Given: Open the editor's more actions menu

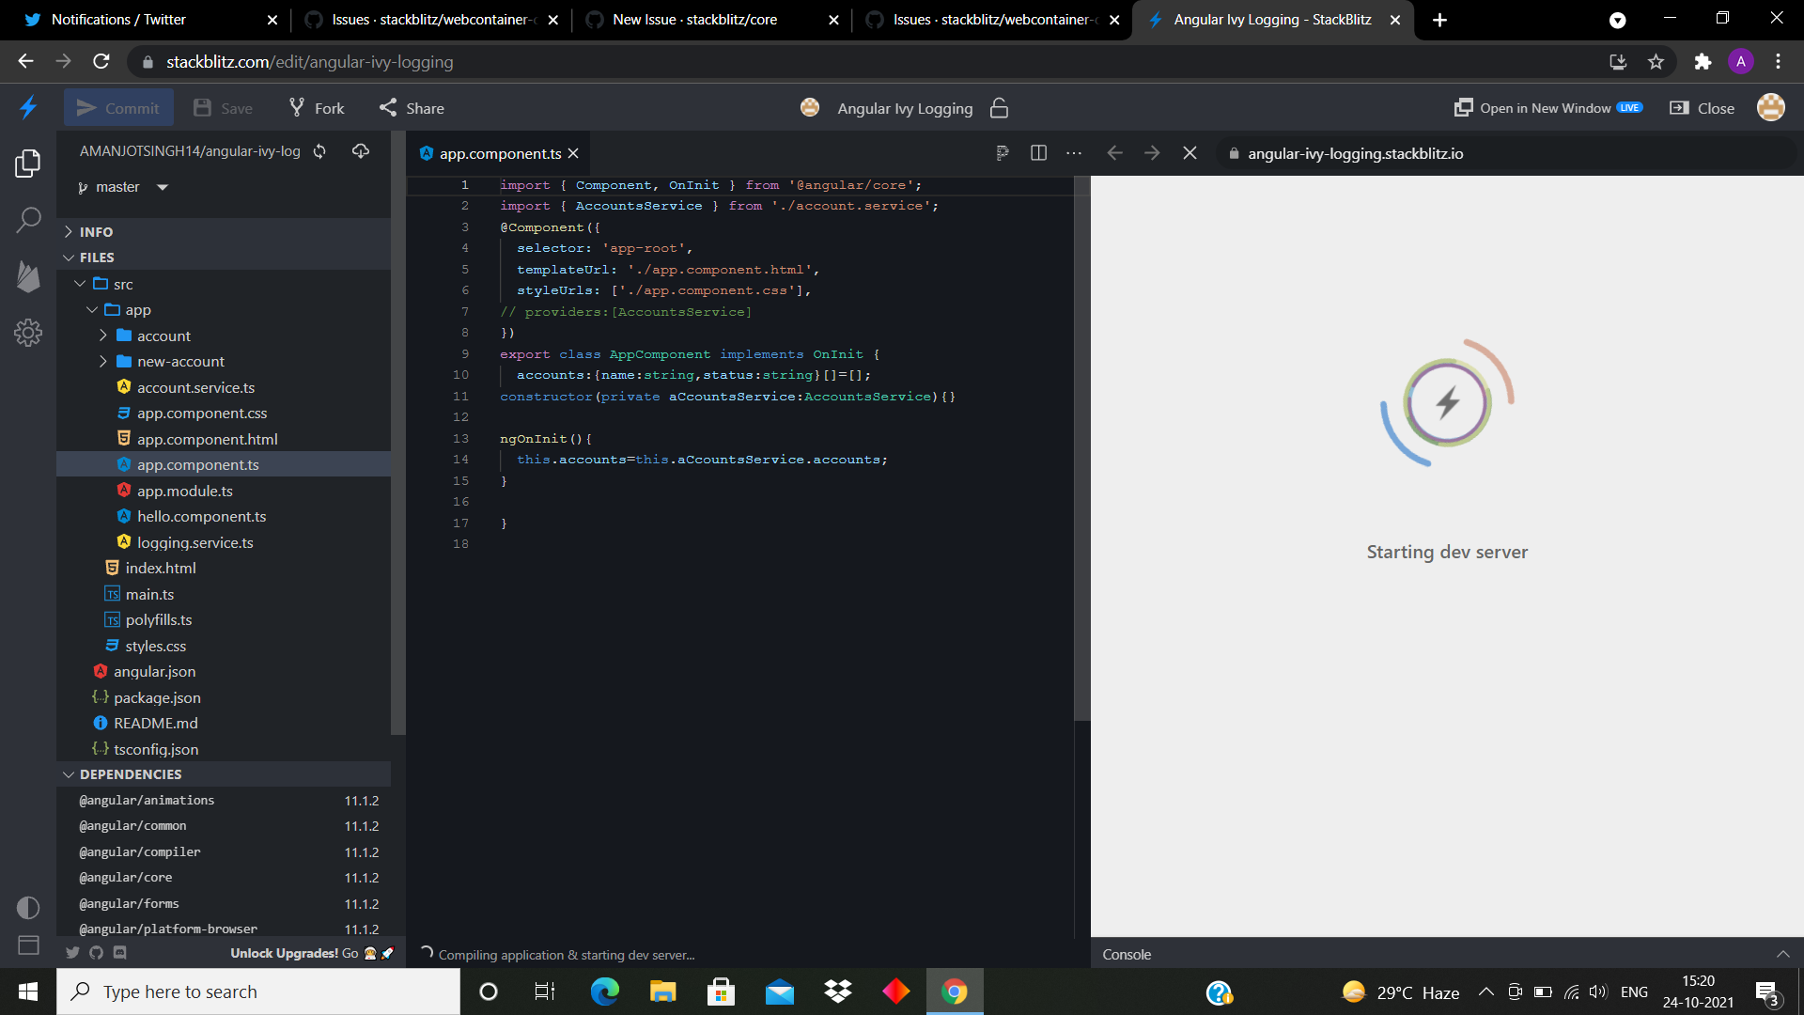Looking at the screenshot, I should coord(1074,152).
